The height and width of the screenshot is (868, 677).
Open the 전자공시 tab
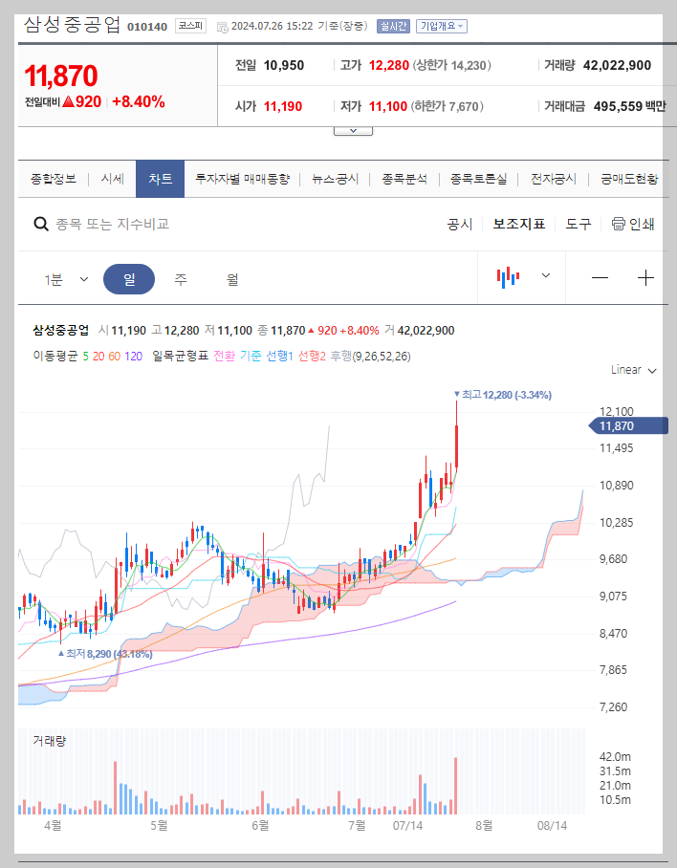tap(554, 179)
